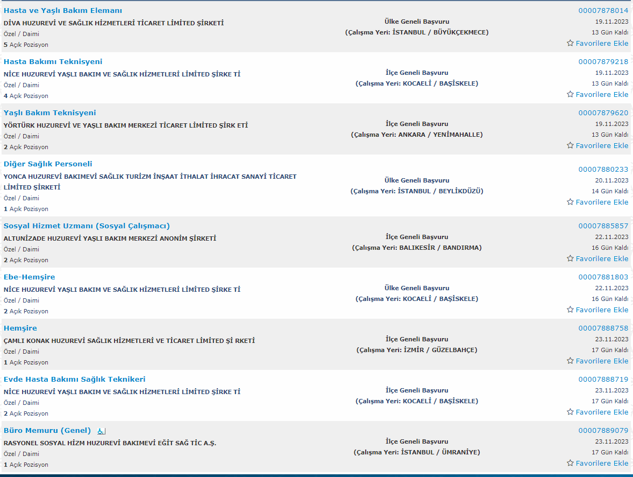The height and width of the screenshot is (477, 633).
Task: Click the star icon for listing 00007888758
Action: pyautogui.click(x=570, y=361)
